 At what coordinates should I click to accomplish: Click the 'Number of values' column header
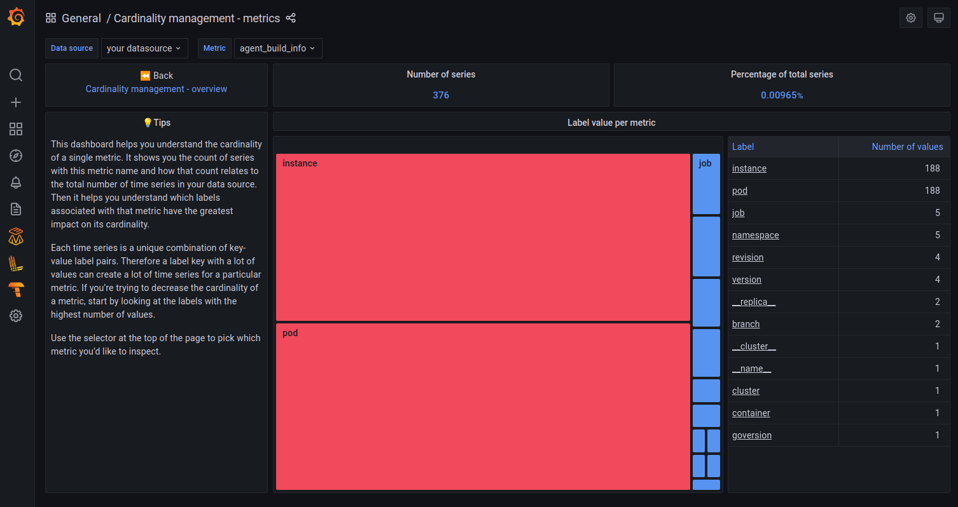tap(907, 146)
